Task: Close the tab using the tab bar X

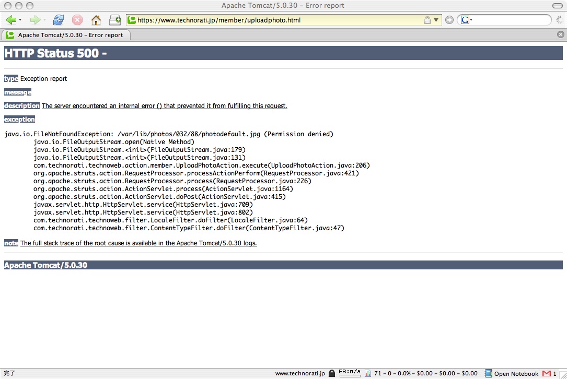Action: coord(561,34)
